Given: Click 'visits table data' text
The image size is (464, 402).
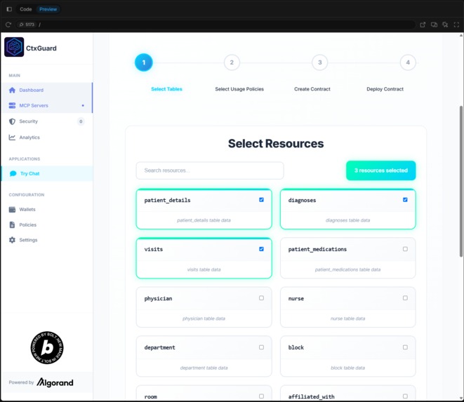Looking at the screenshot, I should pos(204,269).
